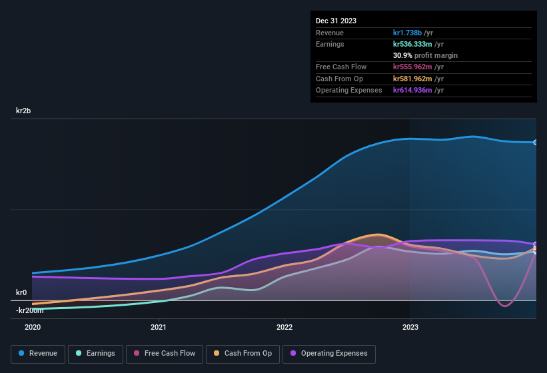The width and height of the screenshot is (547, 373).
Task: Click the Dec 31 2023 tooltip date
Action: (336, 21)
